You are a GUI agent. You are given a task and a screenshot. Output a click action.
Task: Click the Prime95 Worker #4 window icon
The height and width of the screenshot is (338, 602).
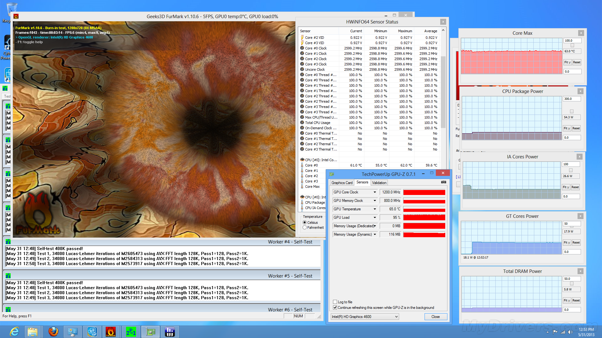(x=8, y=242)
